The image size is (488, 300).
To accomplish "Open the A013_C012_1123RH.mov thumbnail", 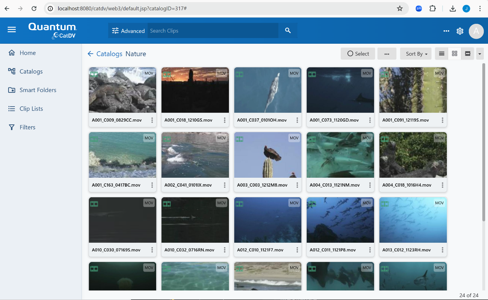I will point(413,220).
